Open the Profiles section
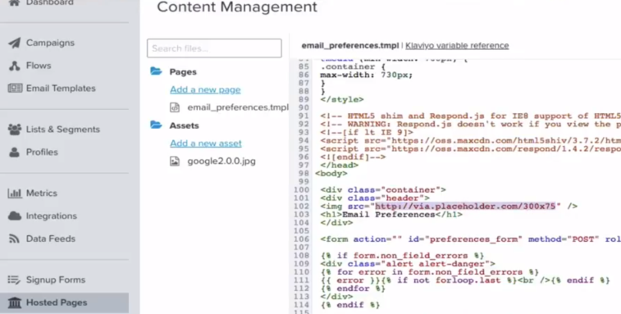This screenshot has height=314, width=621. 42,152
